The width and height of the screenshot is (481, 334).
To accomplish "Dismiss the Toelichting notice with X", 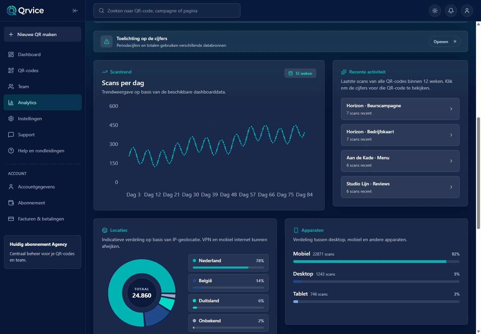I will point(455,41).
